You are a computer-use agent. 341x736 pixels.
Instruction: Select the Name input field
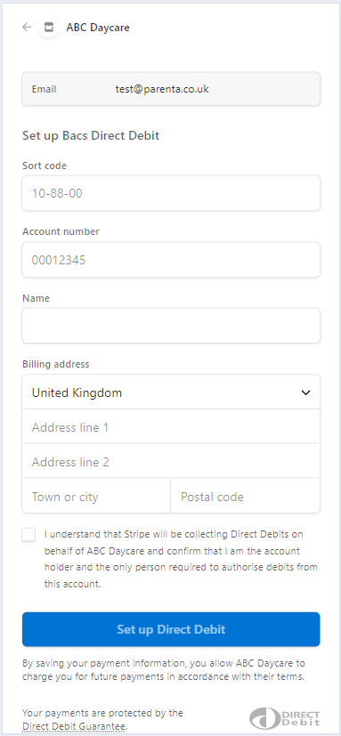click(x=171, y=326)
